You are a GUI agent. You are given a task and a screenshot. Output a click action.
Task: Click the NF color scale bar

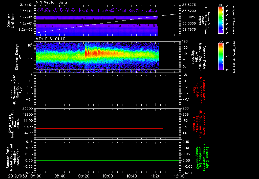[x=221, y=20]
